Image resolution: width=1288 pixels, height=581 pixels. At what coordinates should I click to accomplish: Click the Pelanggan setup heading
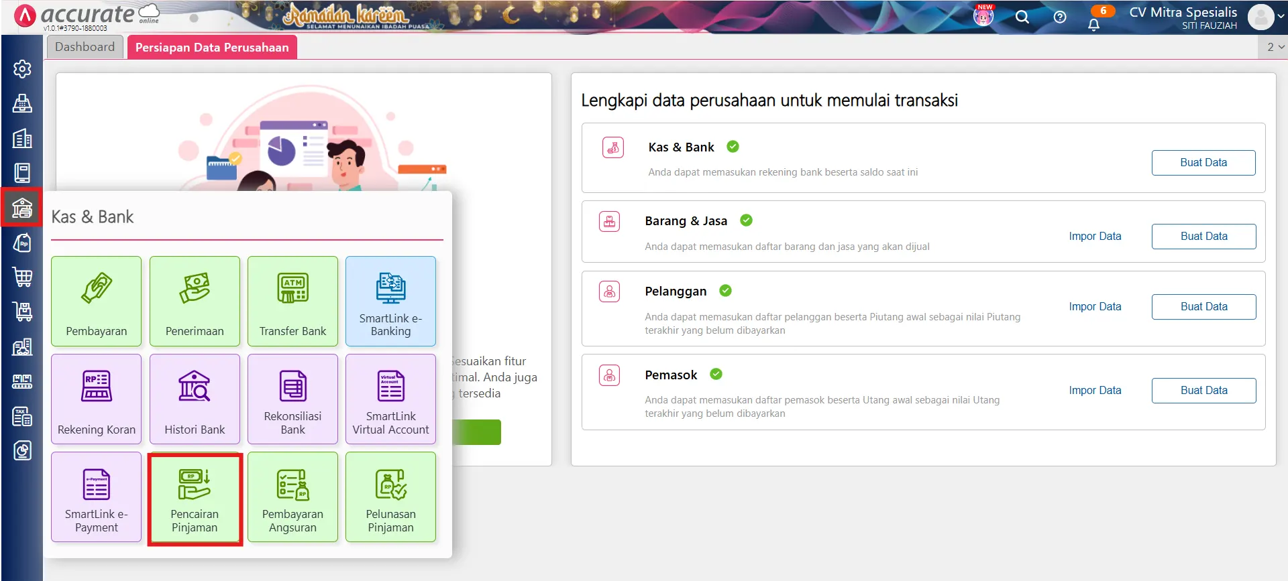[x=676, y=292]
